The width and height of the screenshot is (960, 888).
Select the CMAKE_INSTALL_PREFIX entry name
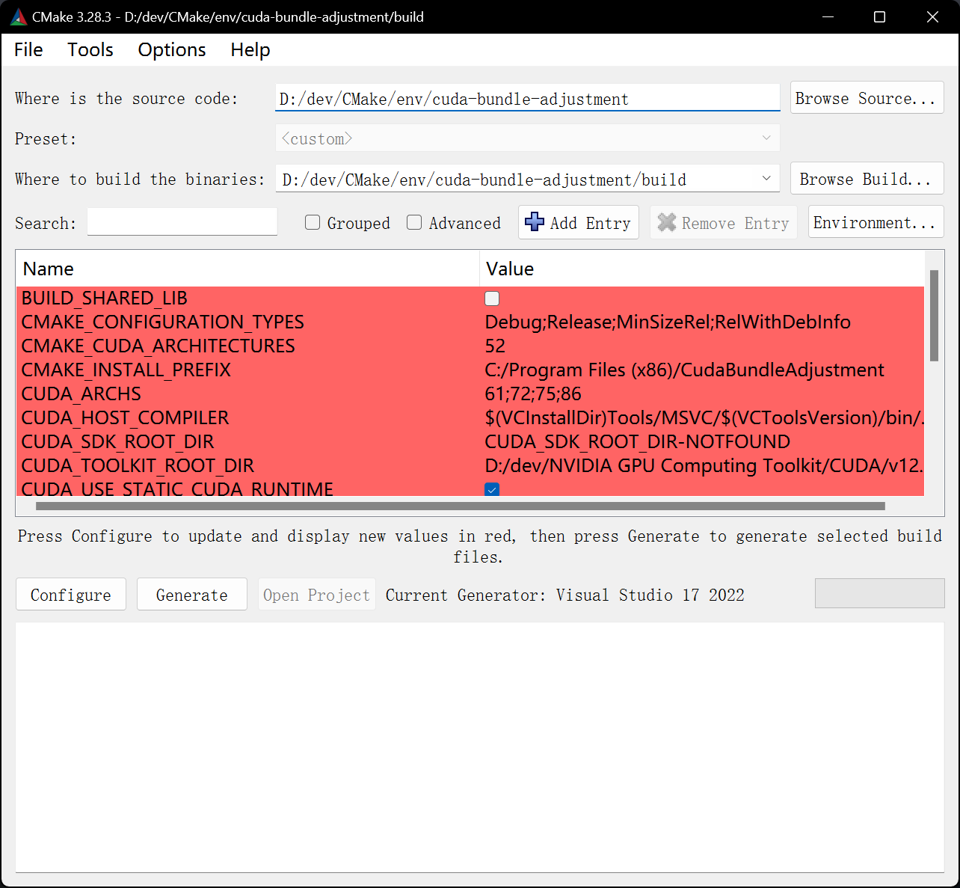point(126,370)
